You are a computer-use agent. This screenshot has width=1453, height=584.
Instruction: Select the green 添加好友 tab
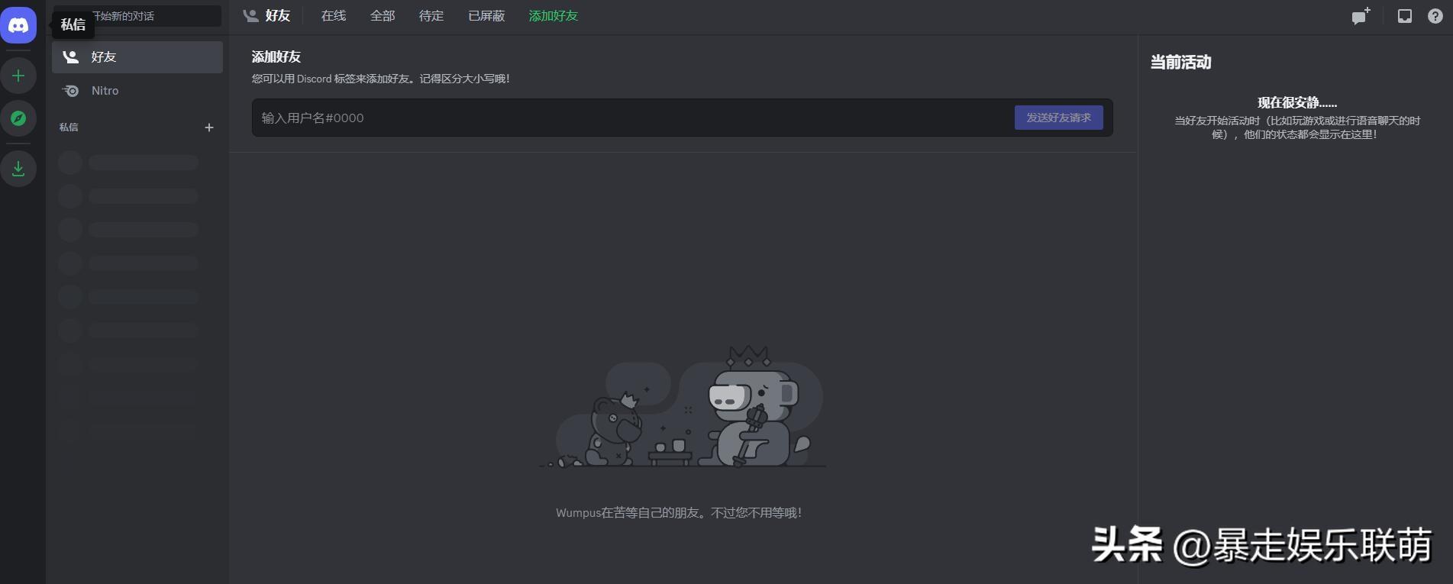[554, 16]
